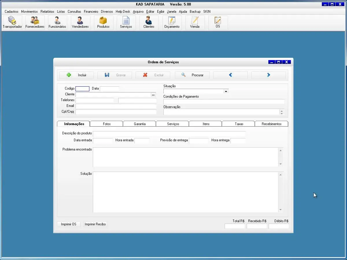The image size is (347, 260).
Task: Click the Previsão de entrega field
Action: click(x=199, y=141)
